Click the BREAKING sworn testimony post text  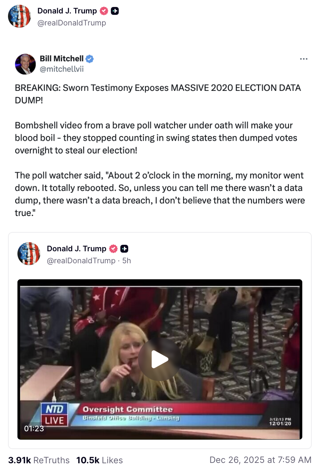(158, 94)
